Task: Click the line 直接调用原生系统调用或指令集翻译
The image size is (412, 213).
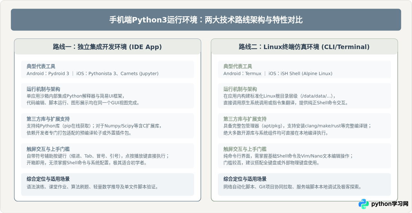Action: point(286,103)
